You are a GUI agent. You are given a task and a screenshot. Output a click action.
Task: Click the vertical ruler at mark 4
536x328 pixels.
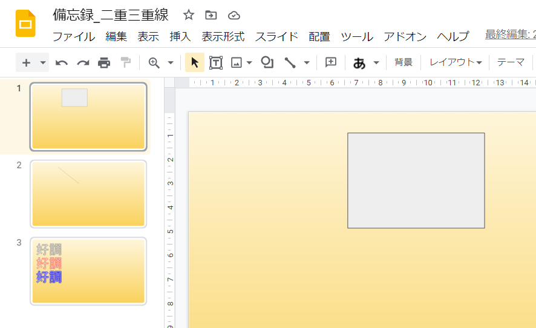click(x=170, y=208)
